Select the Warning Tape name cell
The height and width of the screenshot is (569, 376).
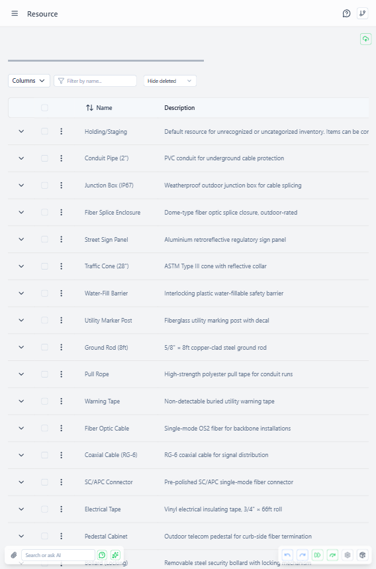102,401
